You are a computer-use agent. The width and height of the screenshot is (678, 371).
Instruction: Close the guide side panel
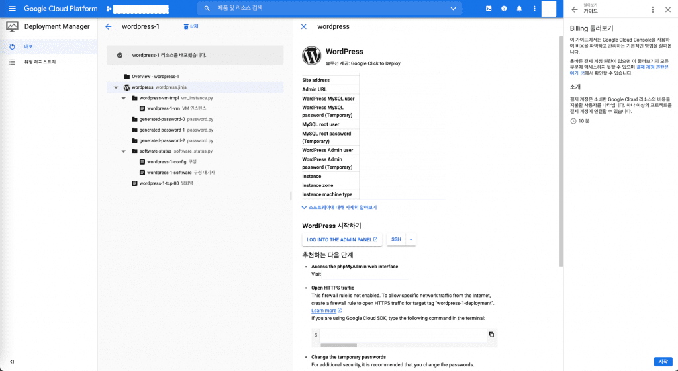[668, 9]
